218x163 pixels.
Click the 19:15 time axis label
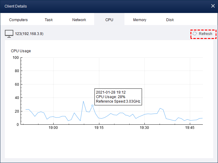pyautogui.click(x=99, y=128)
